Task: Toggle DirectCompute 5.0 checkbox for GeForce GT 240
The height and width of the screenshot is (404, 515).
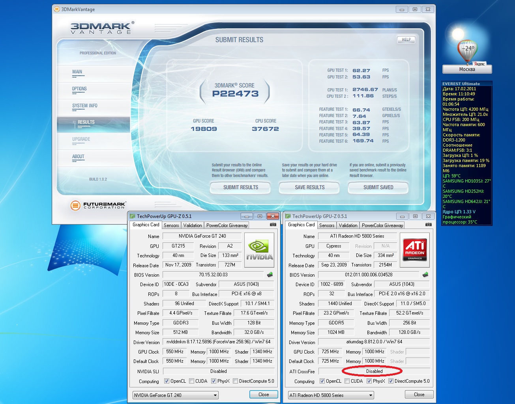Action: (x=235, y=381)
